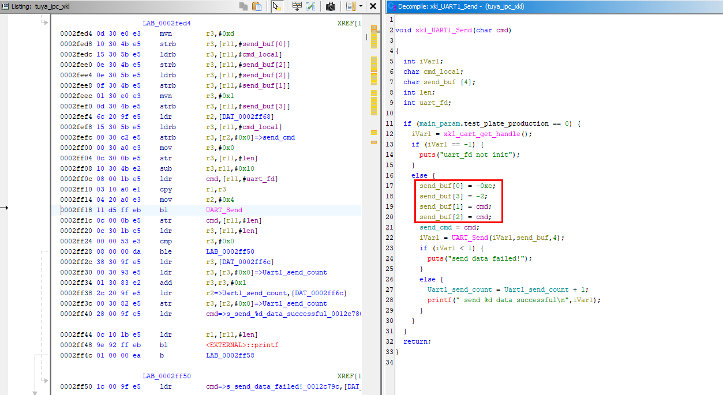
Task: Click the listing diff view icon
Action: pyautogui.click(x=310, y=6)
